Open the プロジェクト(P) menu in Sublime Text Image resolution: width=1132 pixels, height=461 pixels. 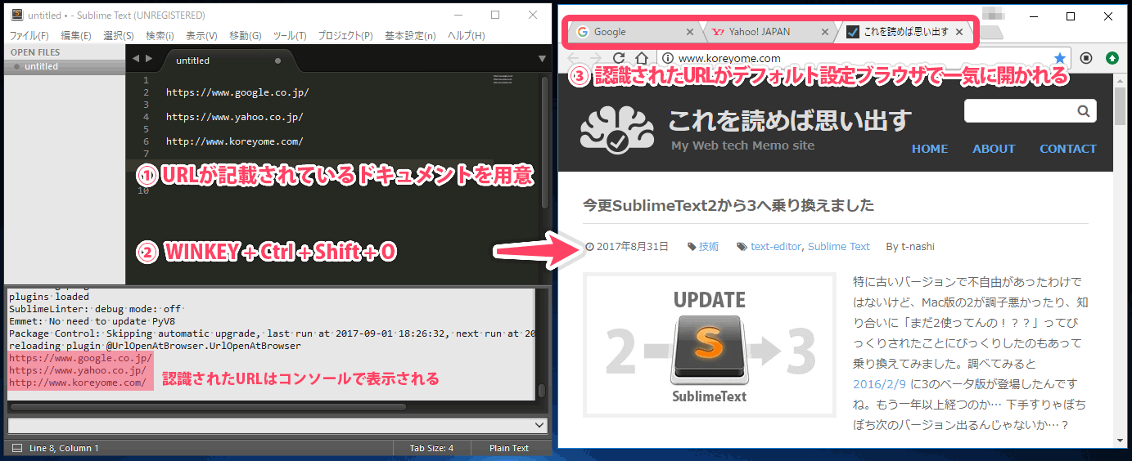coord(345,36)
